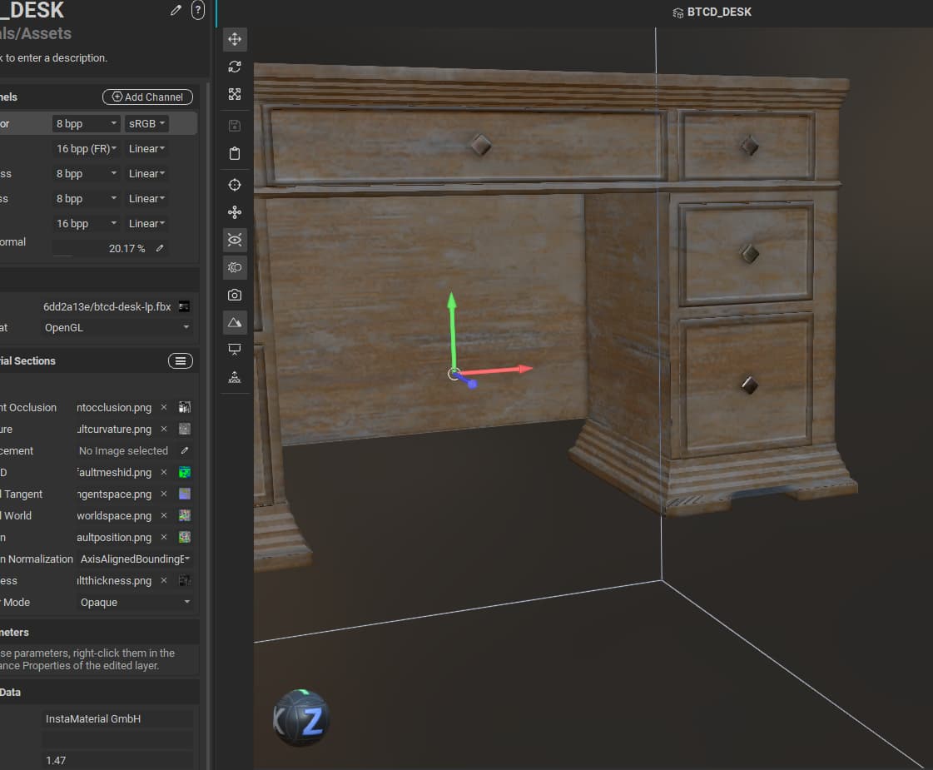Toggle the lighting/sun environment icon

(x=235, y=267)
